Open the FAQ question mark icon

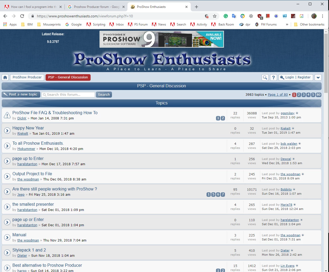point(273,77)
